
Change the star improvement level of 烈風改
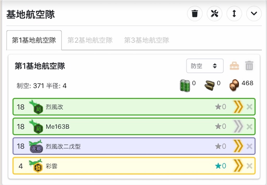[x=221, y=107]
